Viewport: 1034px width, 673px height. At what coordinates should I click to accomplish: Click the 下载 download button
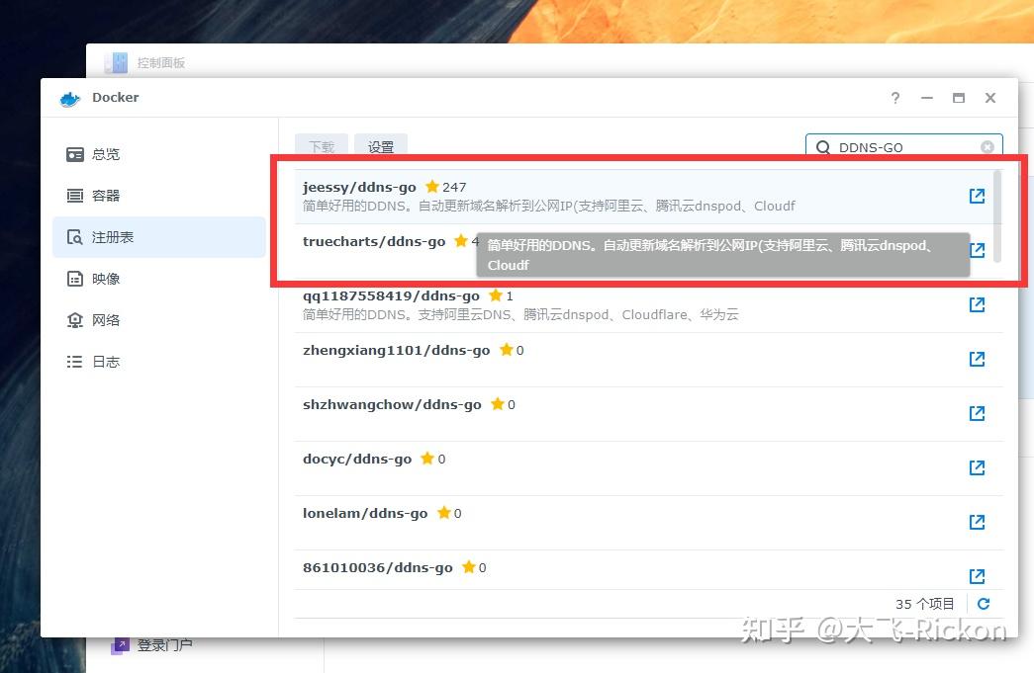(321, 146)
